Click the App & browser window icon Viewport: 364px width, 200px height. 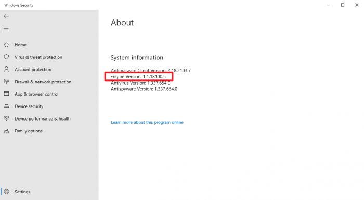[6, 94]
